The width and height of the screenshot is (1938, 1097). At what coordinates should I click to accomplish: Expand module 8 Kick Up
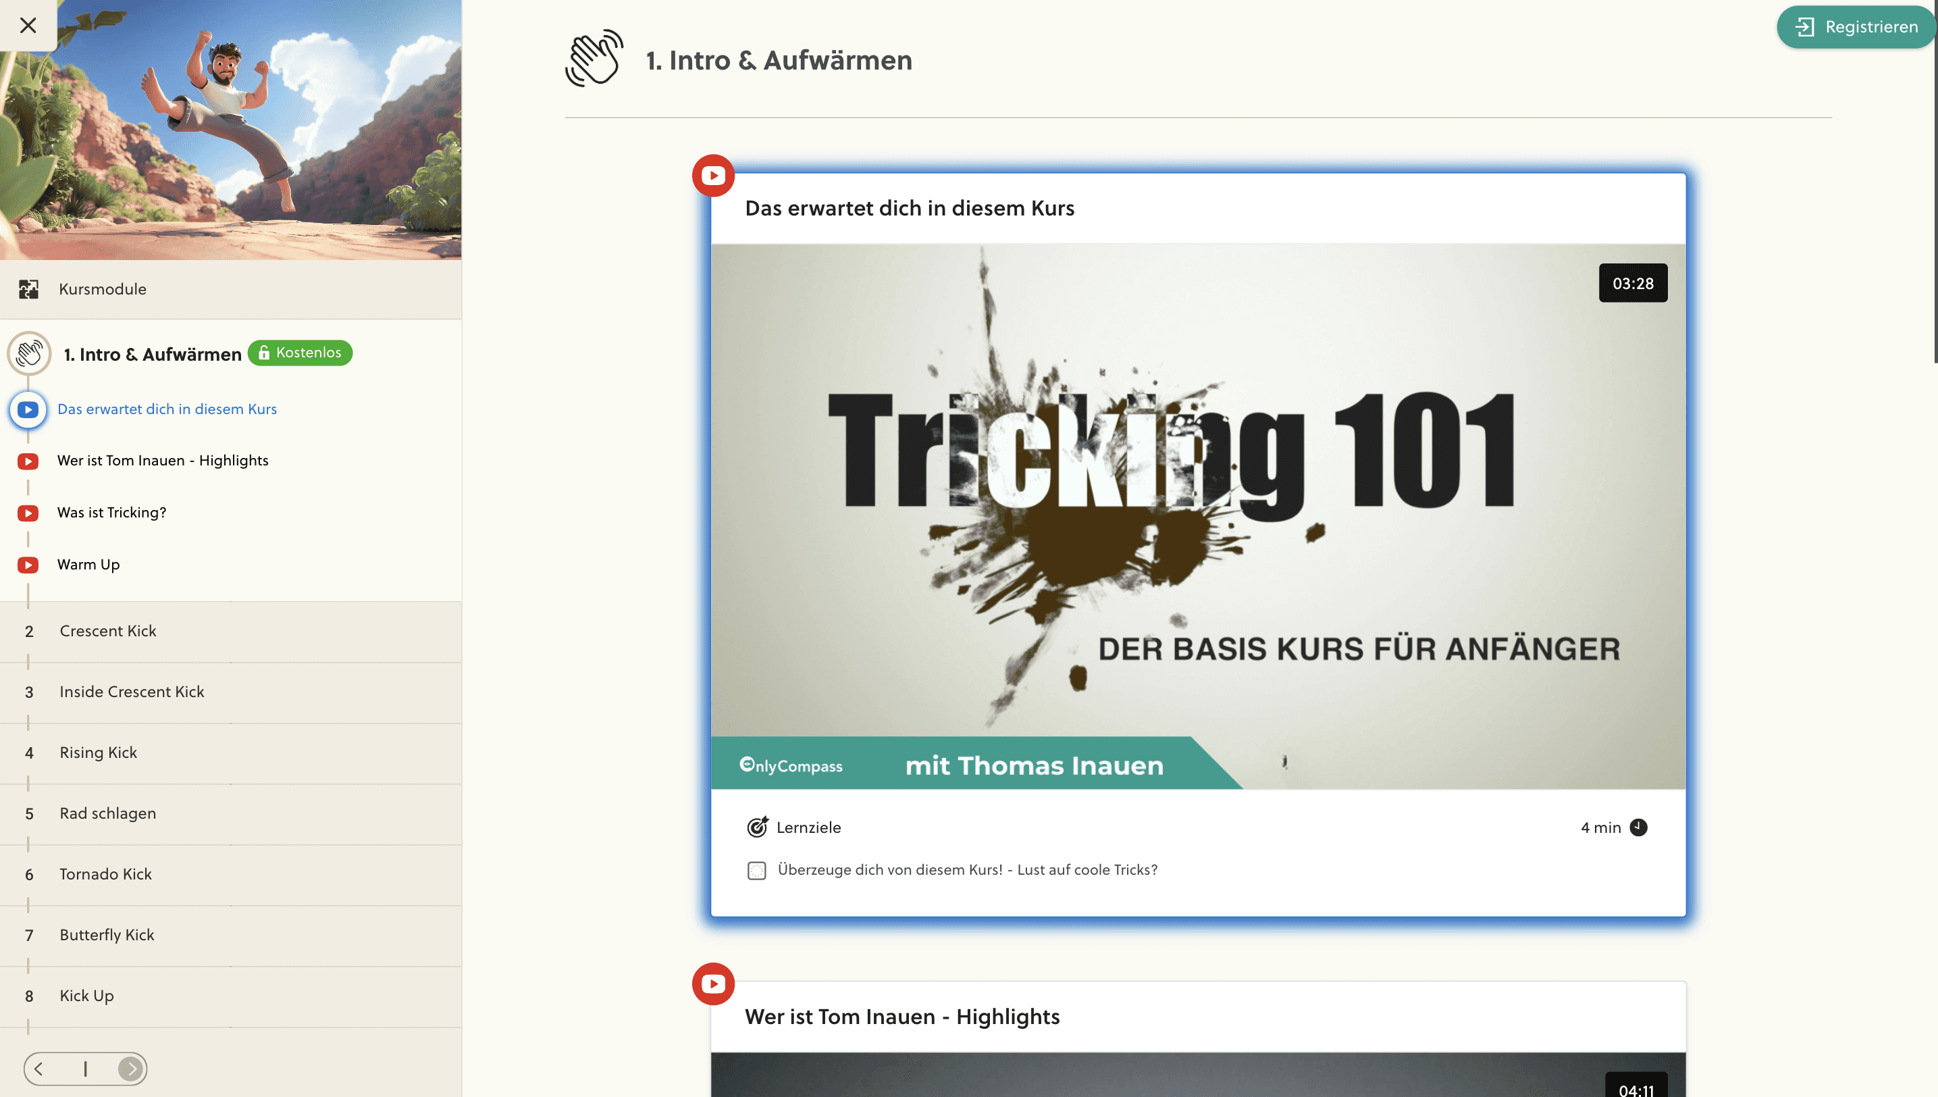point(230,996)
